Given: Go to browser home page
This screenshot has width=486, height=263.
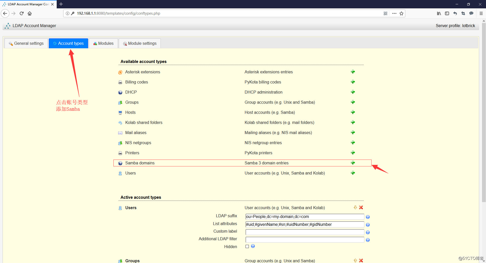Looking at the screenshot, I should (x=30, y=13).
